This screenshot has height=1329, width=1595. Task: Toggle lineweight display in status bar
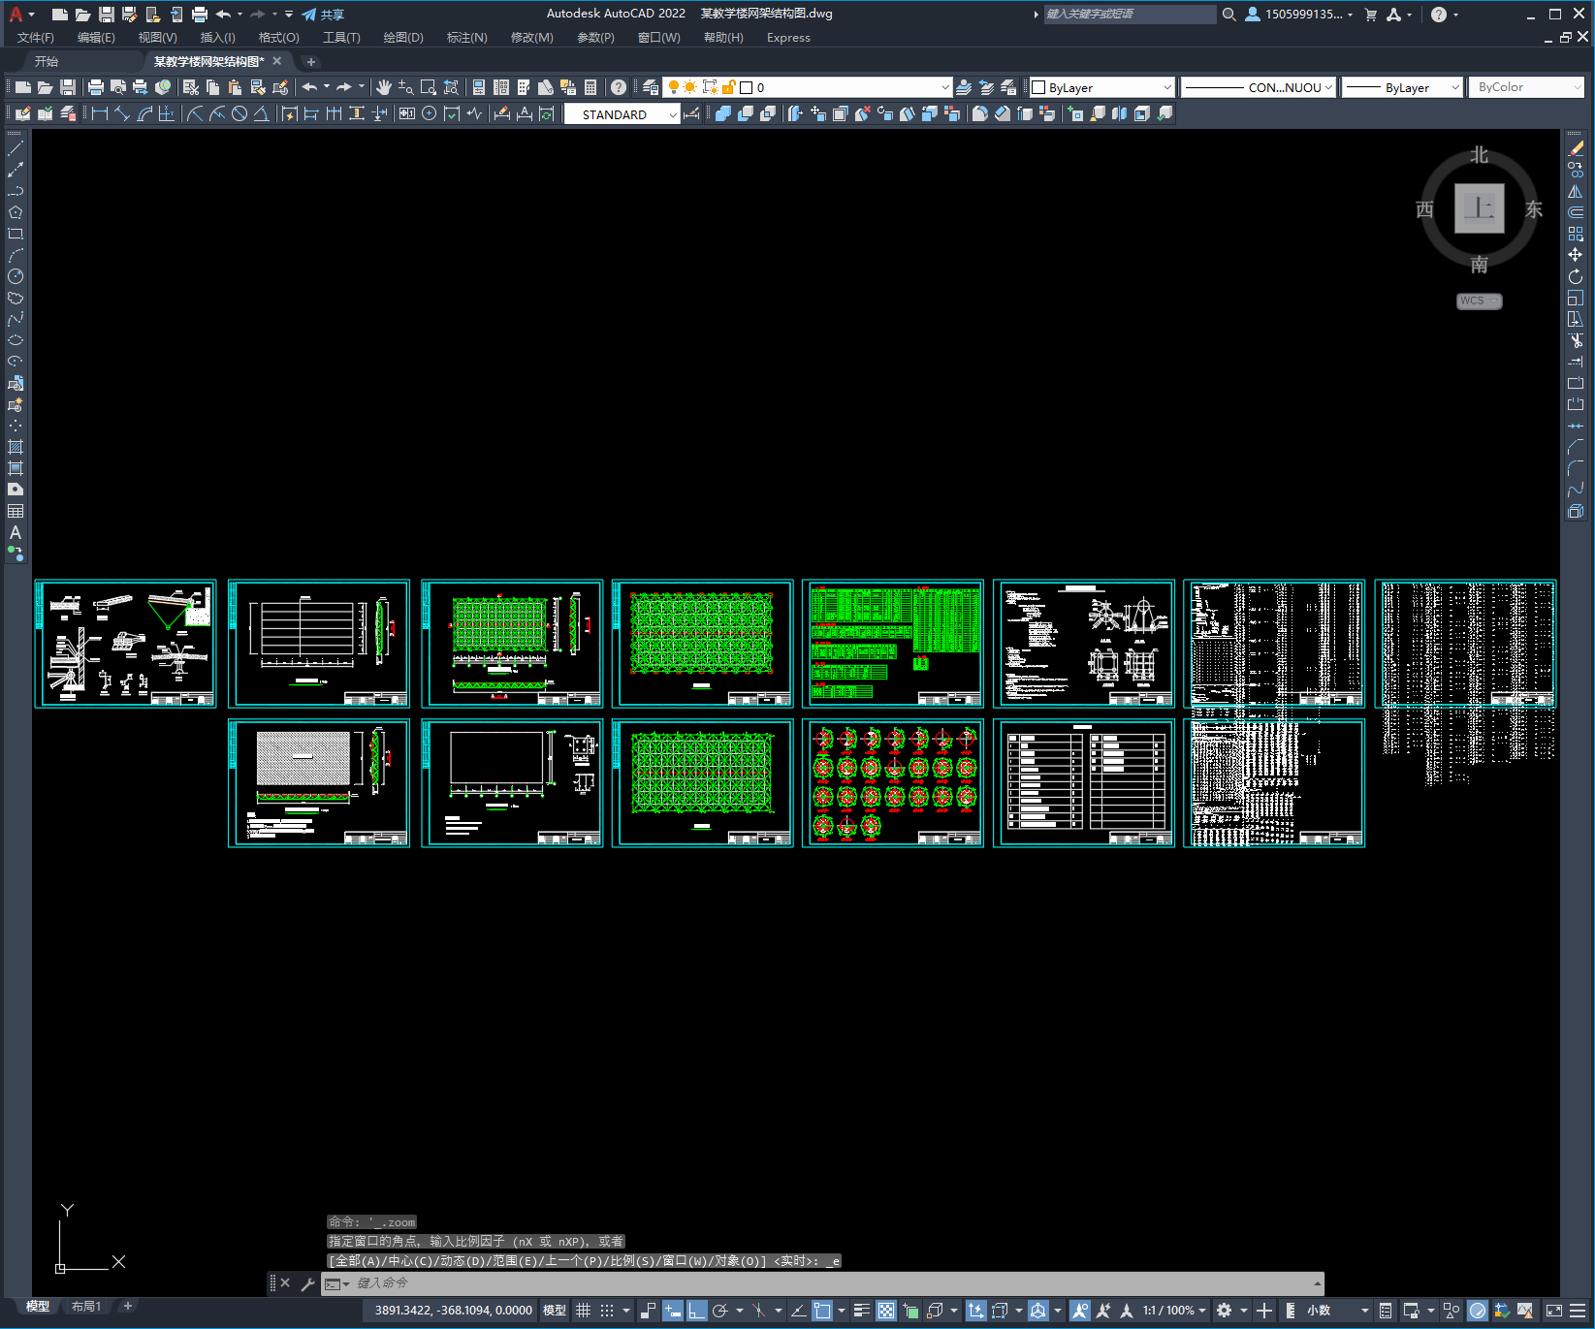click(861, 1311)
